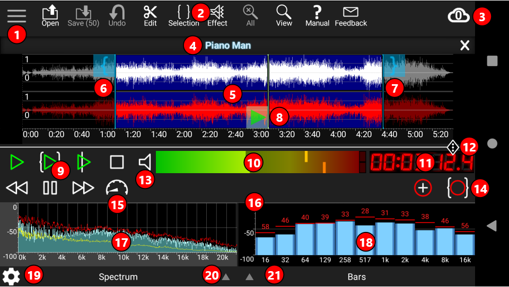The image size is (509, 287).
Task: Open the Edit scissors menu
Action: [150, 15]
